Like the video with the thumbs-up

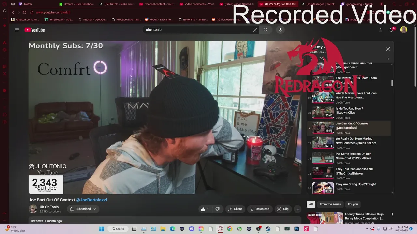(x=205, y=209)
